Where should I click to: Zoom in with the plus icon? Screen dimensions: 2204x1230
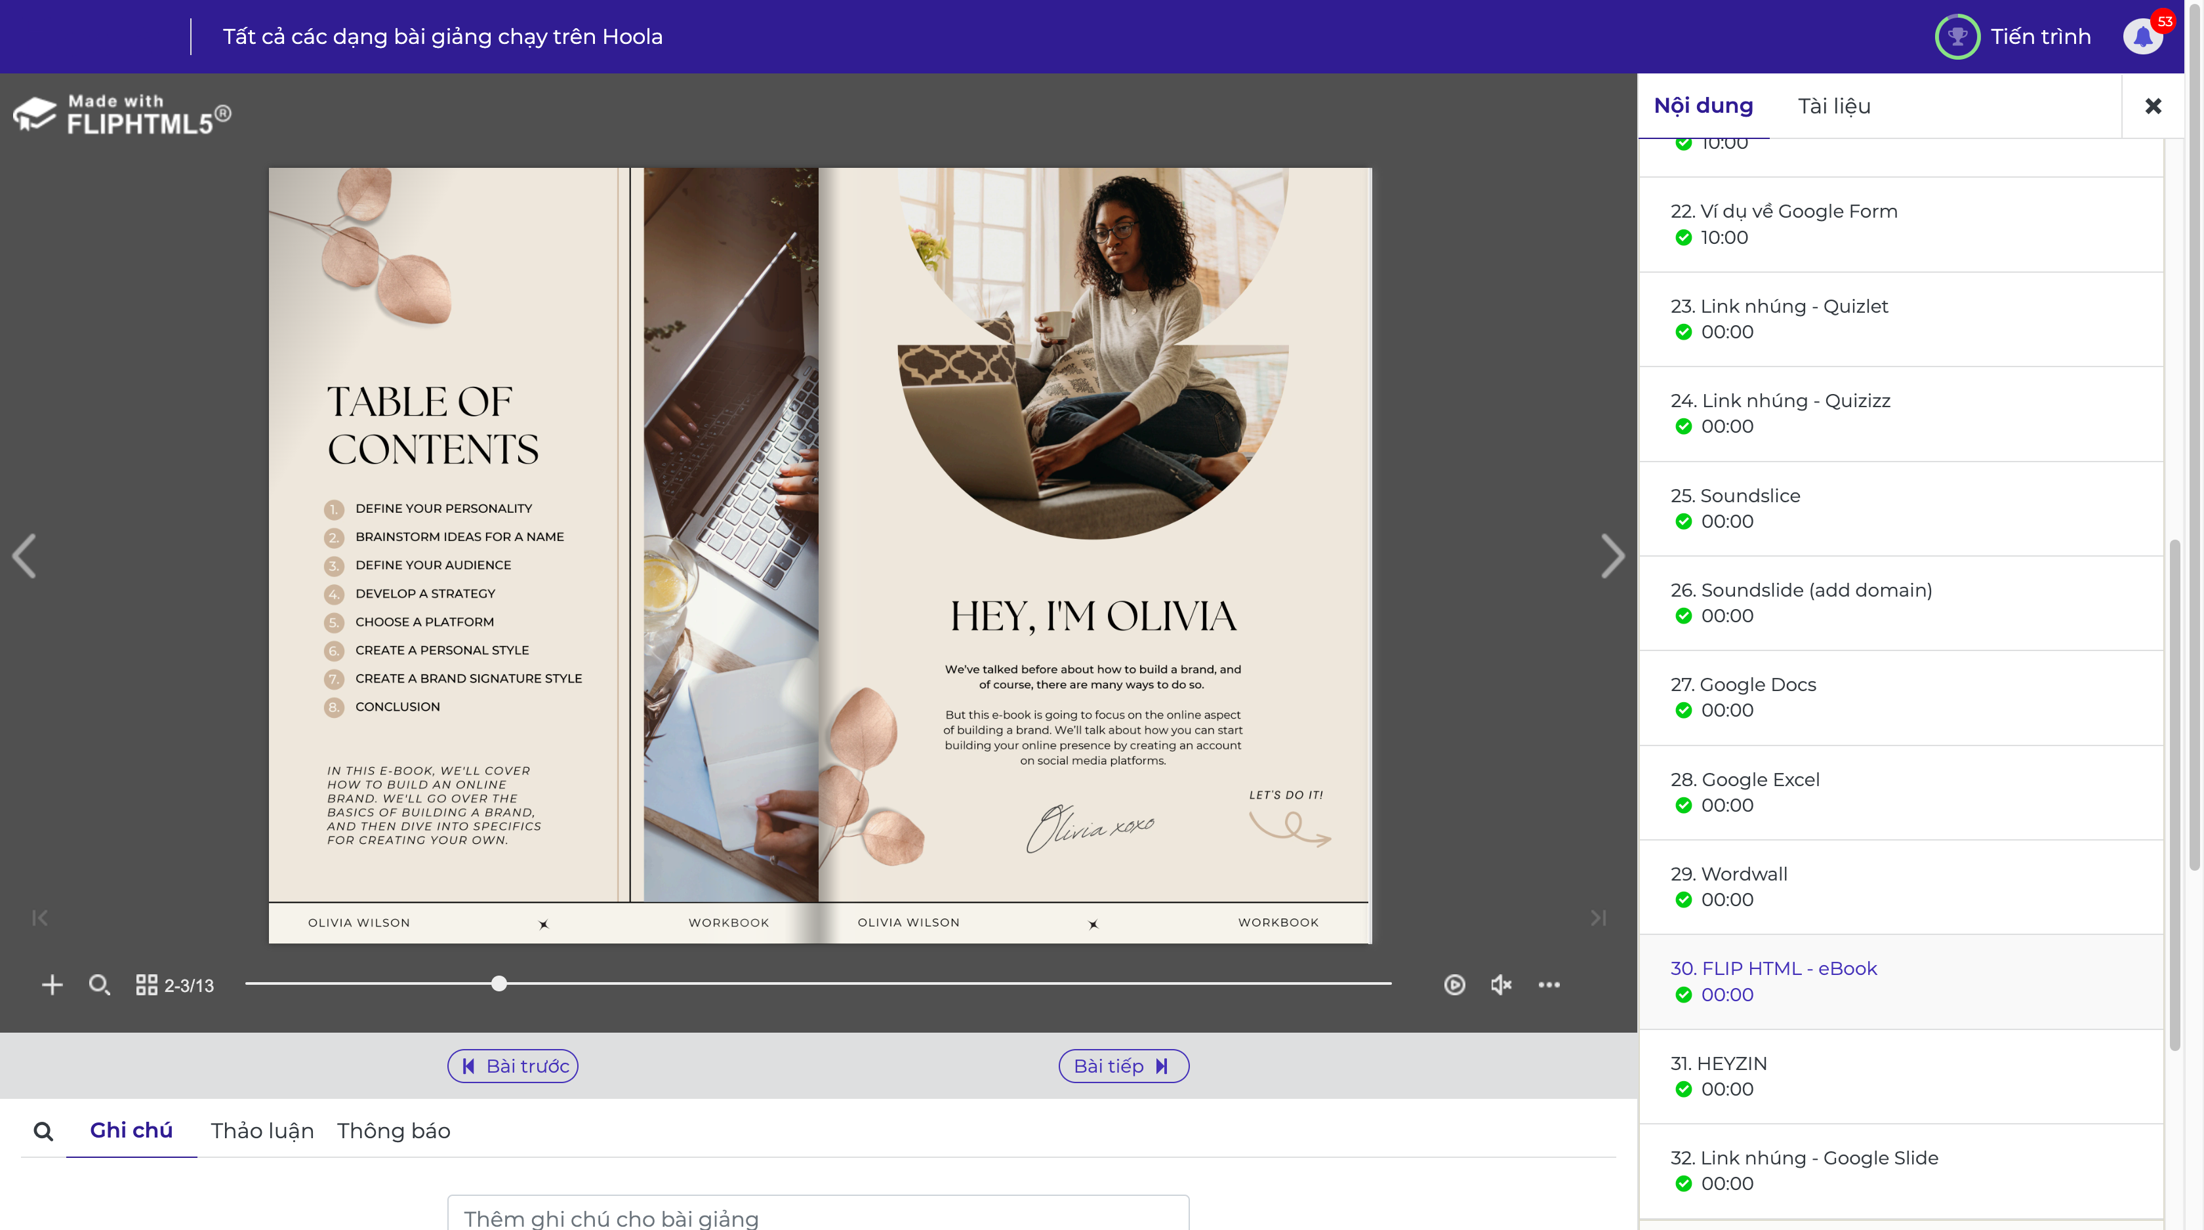(52, 985)
